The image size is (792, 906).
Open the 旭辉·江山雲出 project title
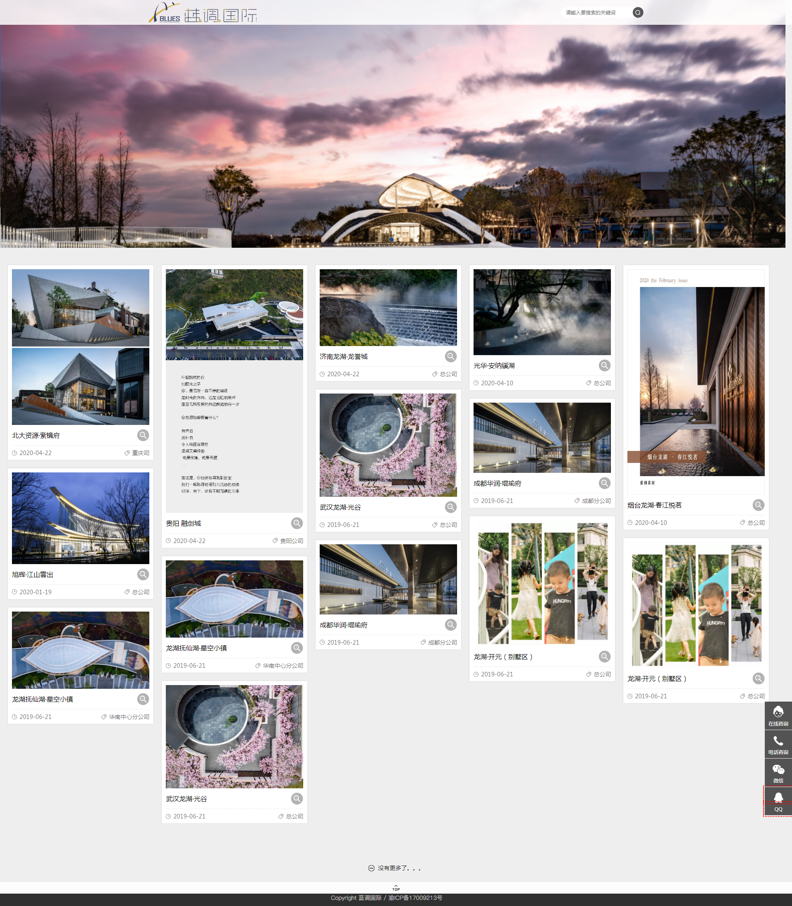[x=33, y=574]
